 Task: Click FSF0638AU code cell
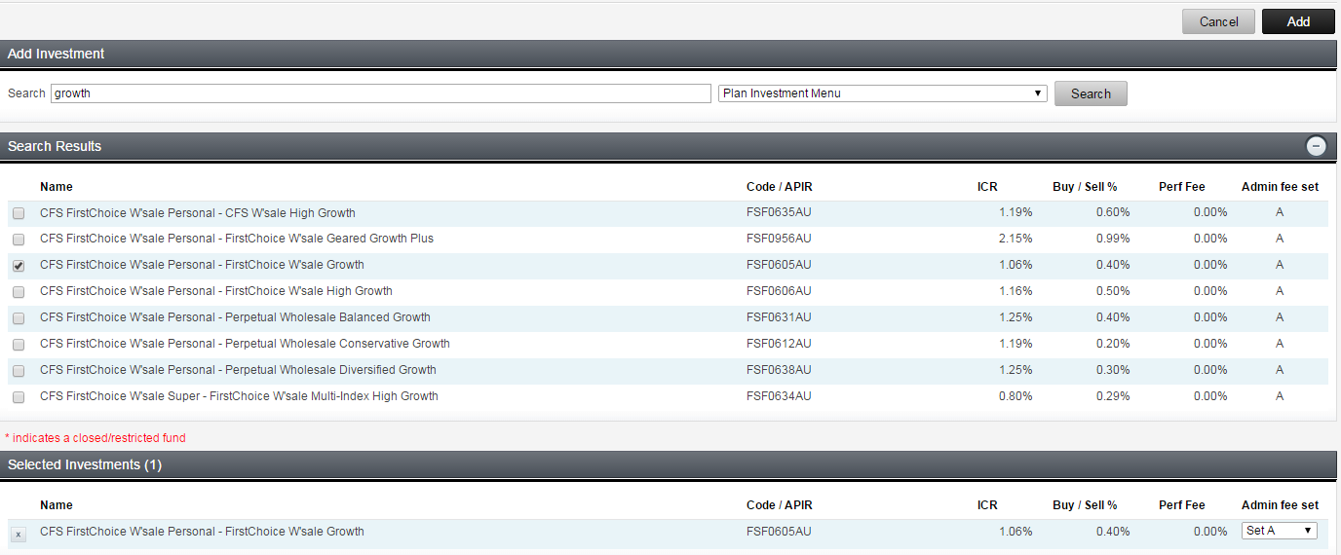tap(779, 370)
